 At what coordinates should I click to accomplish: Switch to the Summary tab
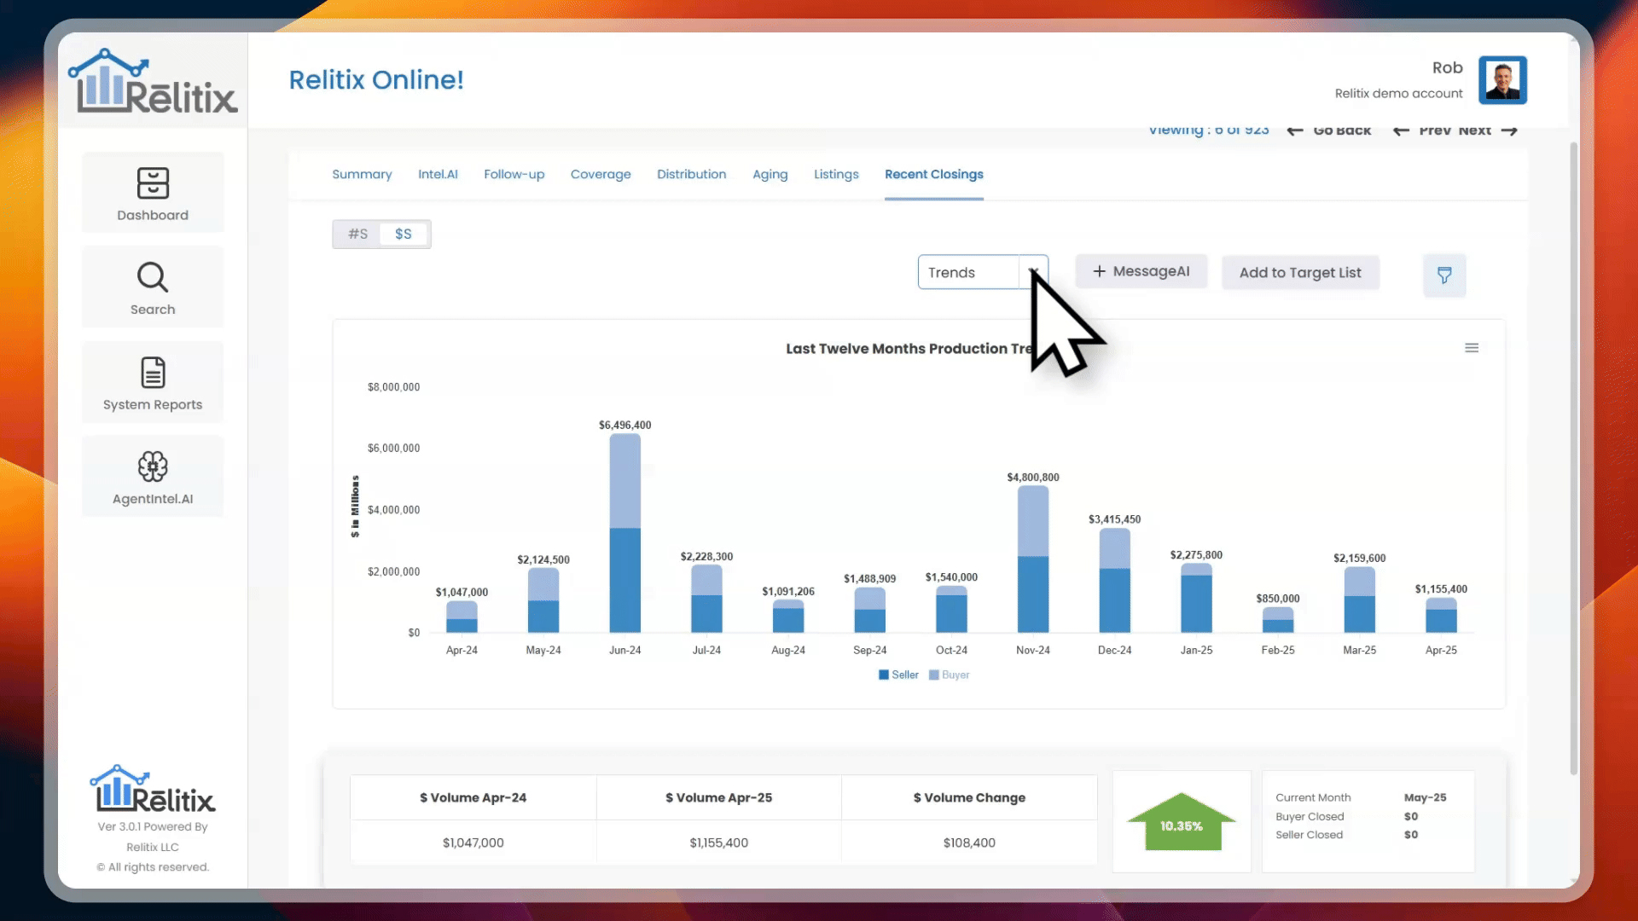click(362, 174)
